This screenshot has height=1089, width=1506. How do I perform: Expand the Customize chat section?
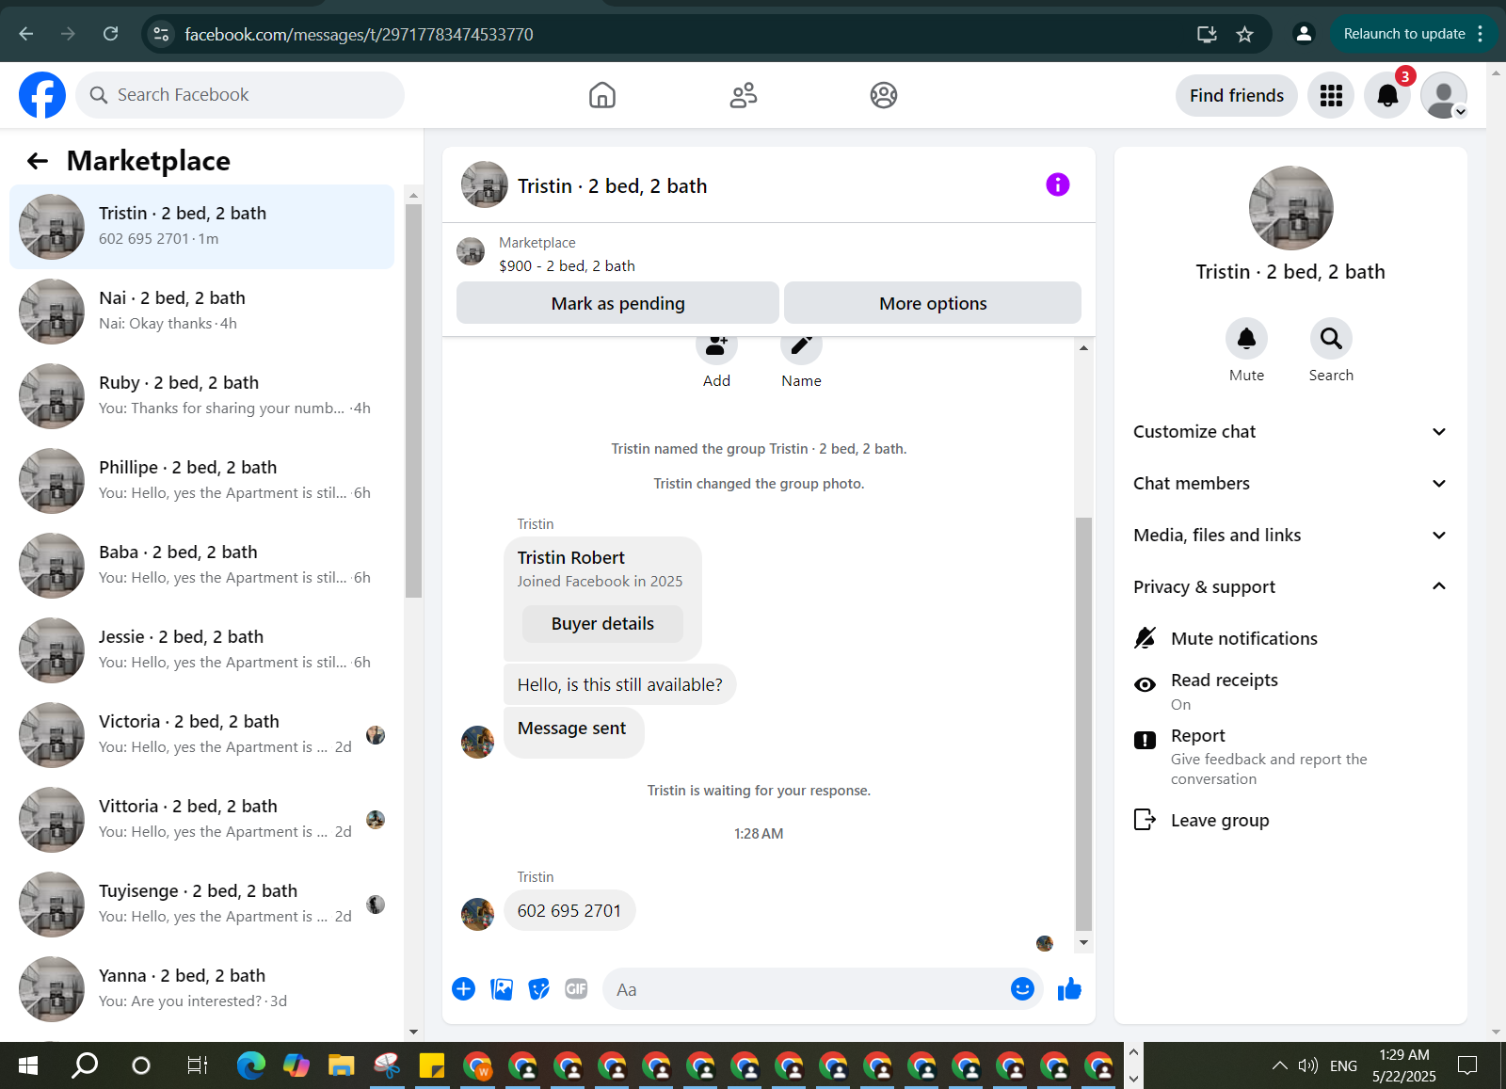pos(1290,432)
